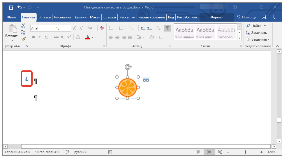The height and width of the screenshot is (158, 282).
Task: Toggle bold formatting (Ж)
Action: point(33,37)
